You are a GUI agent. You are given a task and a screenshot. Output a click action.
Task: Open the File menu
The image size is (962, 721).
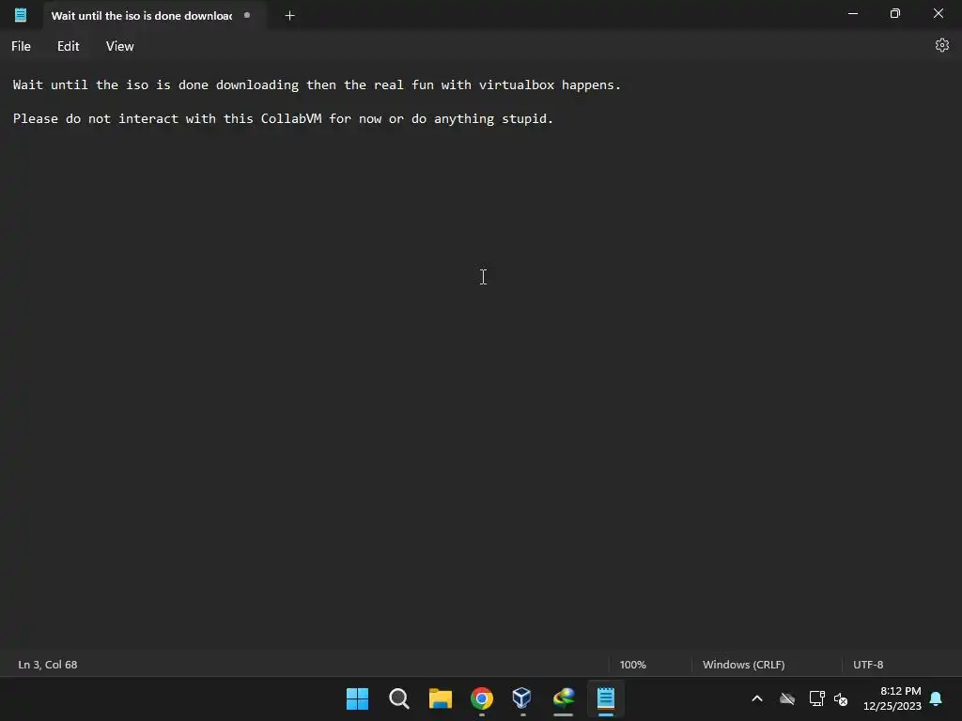pyautogui.click(x=21, y=47)
